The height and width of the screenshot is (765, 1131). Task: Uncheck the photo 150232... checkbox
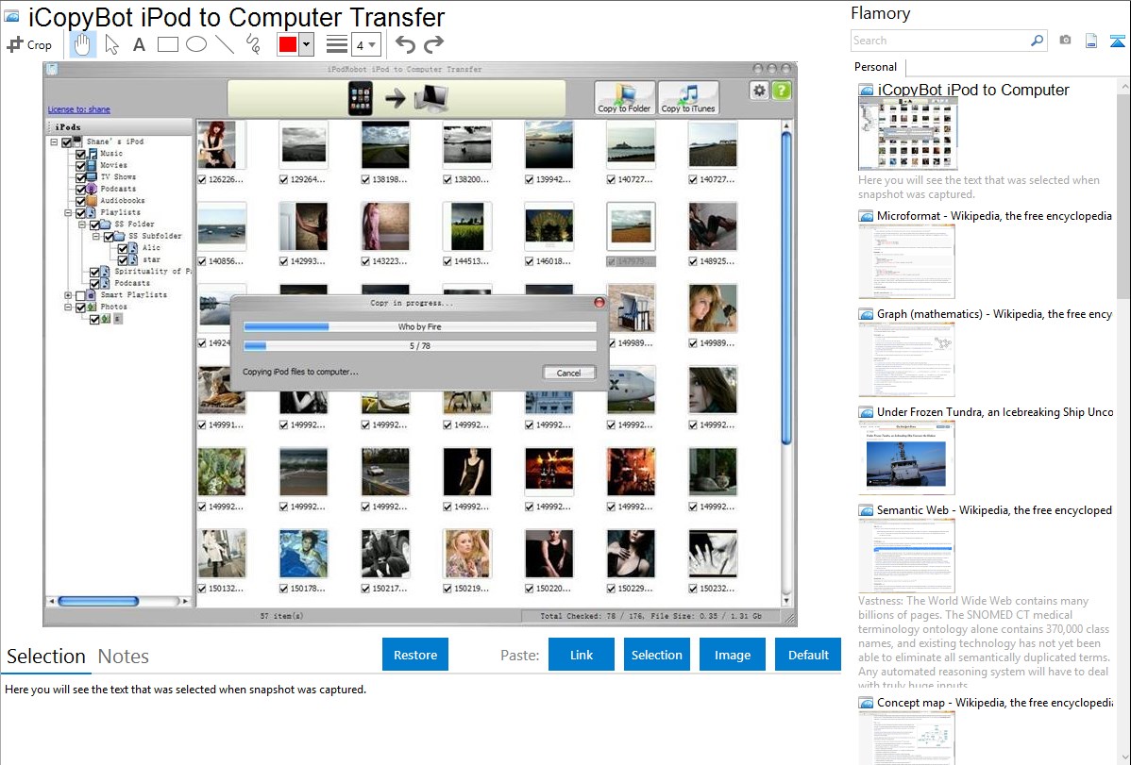693,589
